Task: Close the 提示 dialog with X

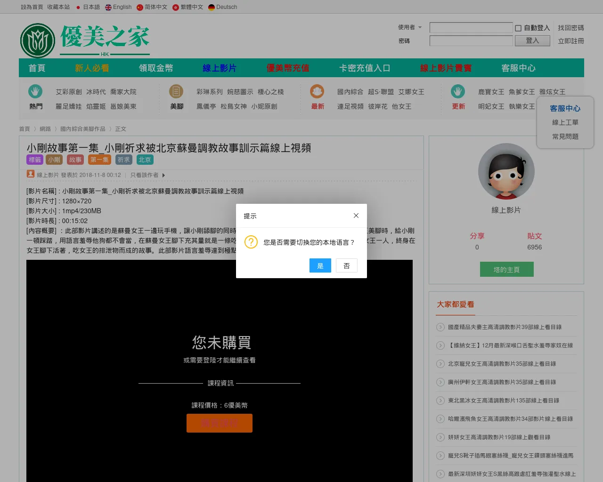Action: click(x=356, y=216)
